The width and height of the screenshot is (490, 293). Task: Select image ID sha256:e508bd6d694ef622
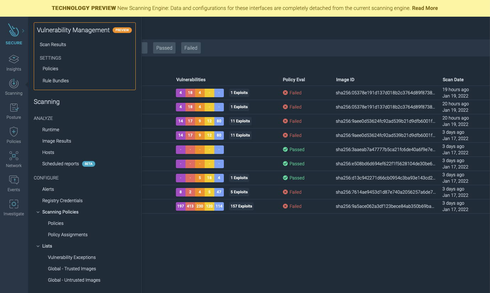[386, 164]
